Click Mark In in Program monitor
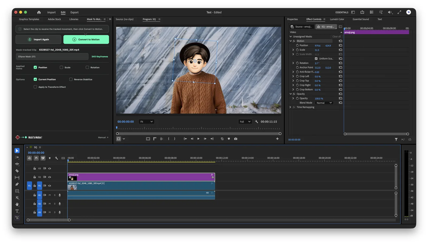Image resolution: width=428 pixels, height=244 pixels. 169,139
